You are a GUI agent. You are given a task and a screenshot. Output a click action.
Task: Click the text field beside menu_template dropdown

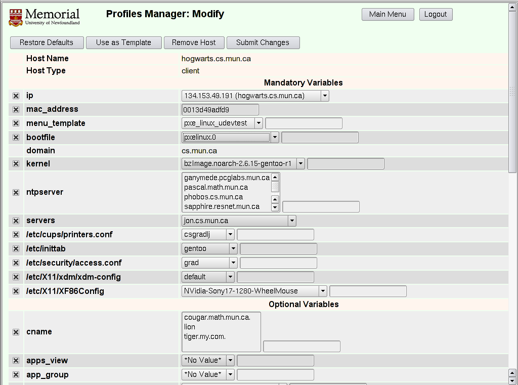[x=304, y=123]
